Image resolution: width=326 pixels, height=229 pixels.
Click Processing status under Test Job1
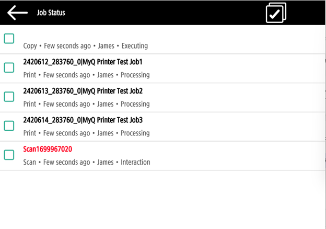(135, 75)
